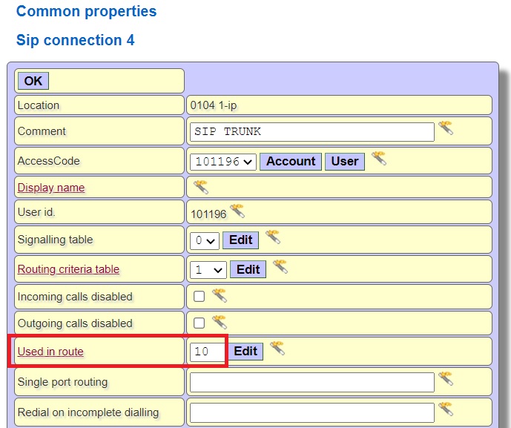
Task: Click the wand icon in Routing criteria table row
Action: coord(280,267)
